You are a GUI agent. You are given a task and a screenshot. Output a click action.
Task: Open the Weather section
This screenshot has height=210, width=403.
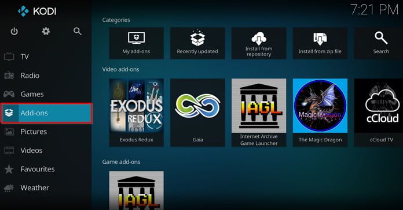click(46, 187)
